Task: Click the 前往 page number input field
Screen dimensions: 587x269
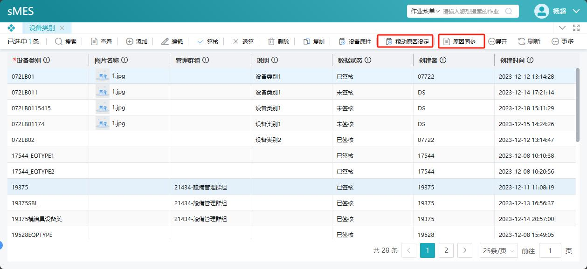Action: (x=550, y=250)
